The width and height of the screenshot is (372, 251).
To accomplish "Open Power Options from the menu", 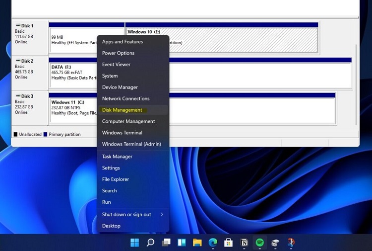I will (x=133, y=53).
